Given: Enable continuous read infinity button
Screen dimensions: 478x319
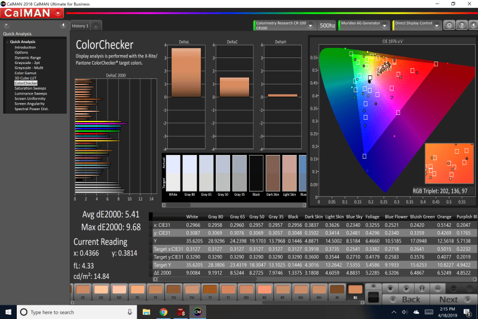Looking at the screenshot, I should click(x=438, y=288).
